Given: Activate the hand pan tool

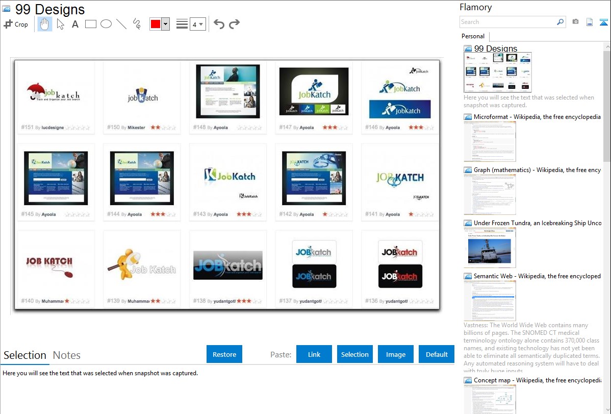Looking at the screenshot, I should [45, 24].
